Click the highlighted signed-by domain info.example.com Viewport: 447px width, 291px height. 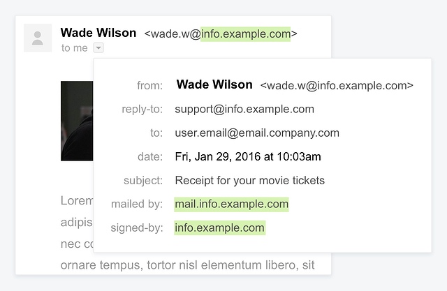point(220,227)
